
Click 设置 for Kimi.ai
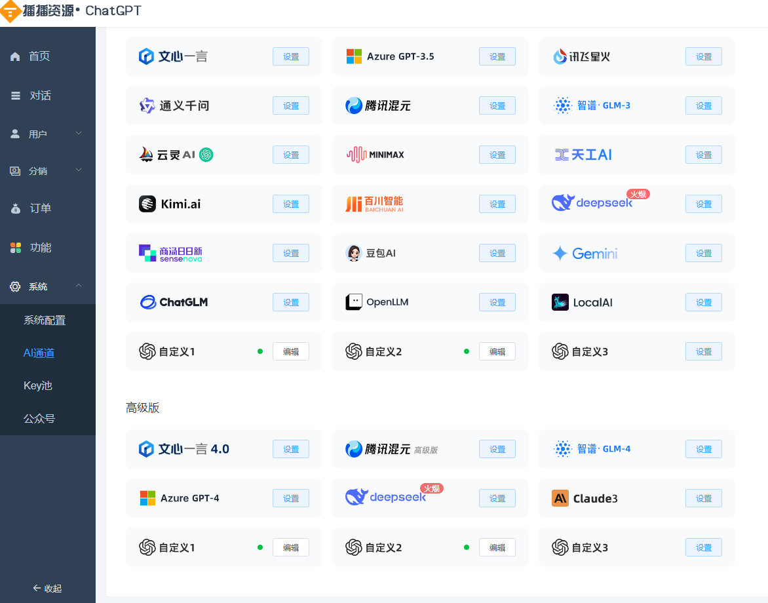(x=291, y=204)
